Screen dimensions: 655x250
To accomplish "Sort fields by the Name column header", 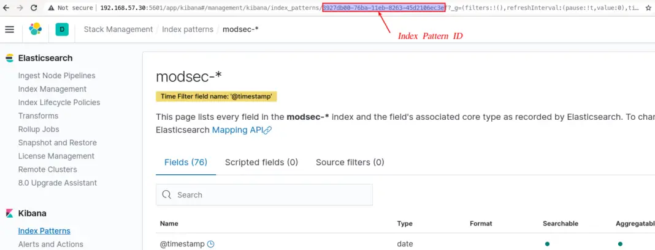I will point(169,223).
